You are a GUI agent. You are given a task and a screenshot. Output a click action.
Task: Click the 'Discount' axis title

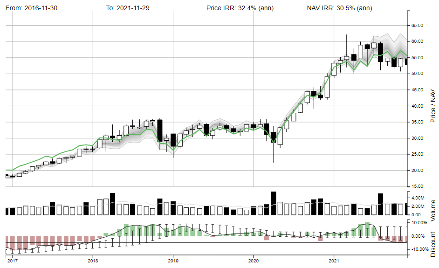click(433, 244)
